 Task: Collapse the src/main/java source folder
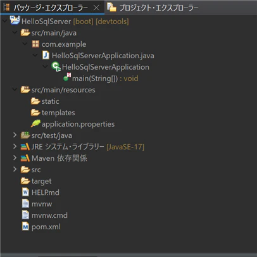pyautogui.click(x=15, y=32)
